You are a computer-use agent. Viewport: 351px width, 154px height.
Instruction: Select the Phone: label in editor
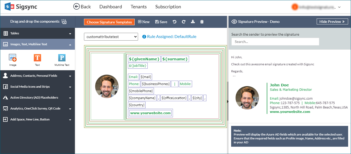pos(134,84)
